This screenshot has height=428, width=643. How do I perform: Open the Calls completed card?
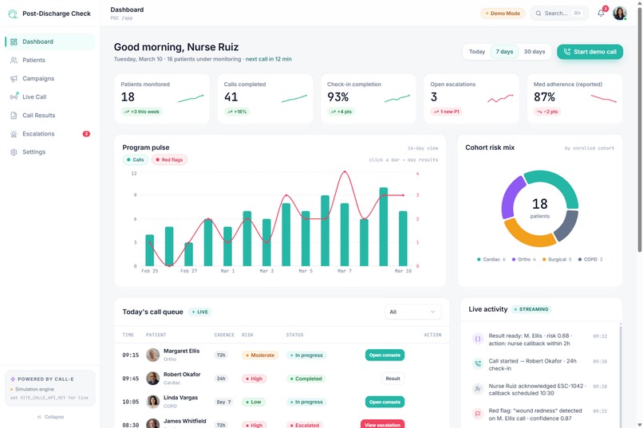coord(266,99)
